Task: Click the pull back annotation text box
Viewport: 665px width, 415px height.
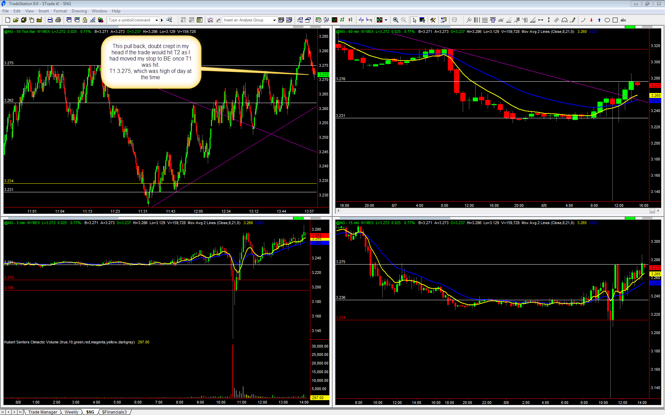Action: tap(151, 62)
